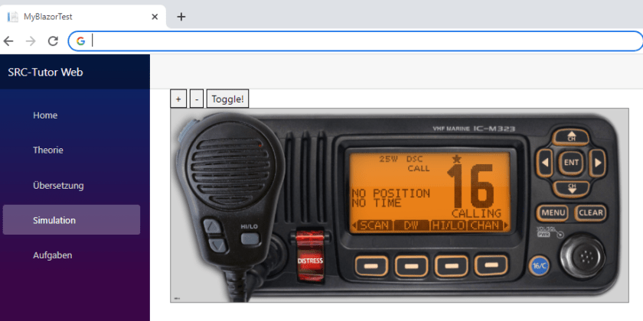Click the radio's CLEAR key

click(x=590, y=213)
